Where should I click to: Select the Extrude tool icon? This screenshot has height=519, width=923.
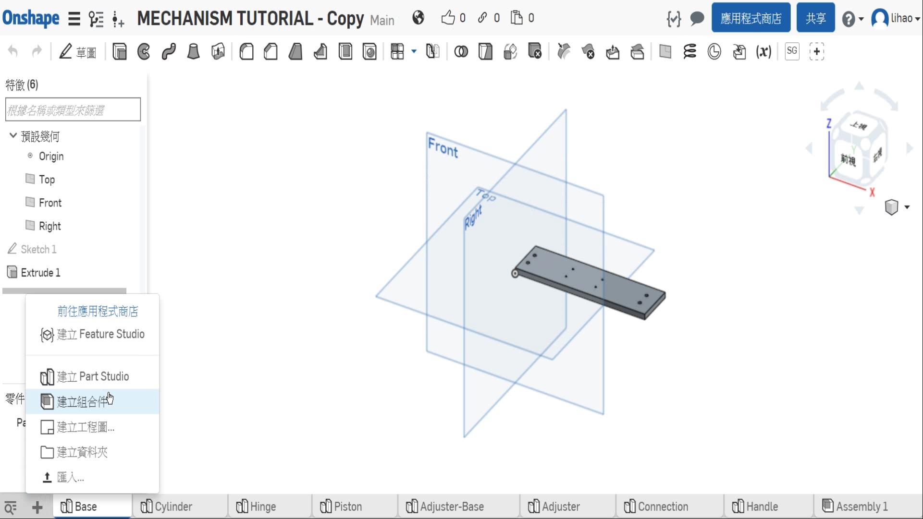120,51
